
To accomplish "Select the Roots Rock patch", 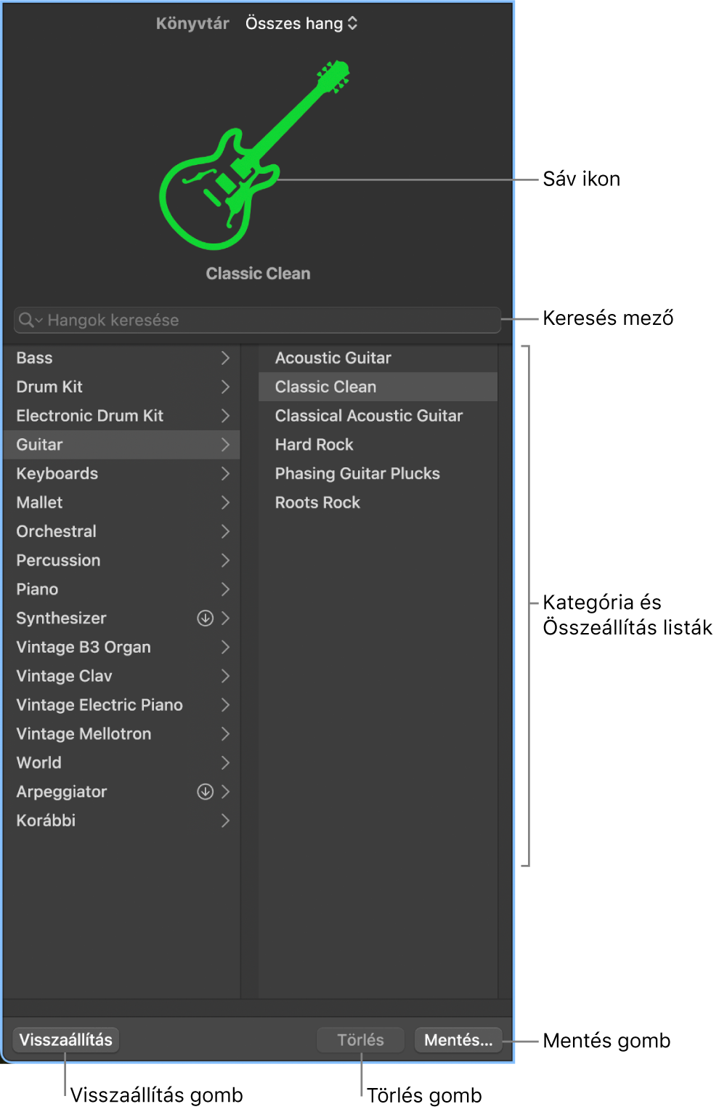I will (317, 502).
